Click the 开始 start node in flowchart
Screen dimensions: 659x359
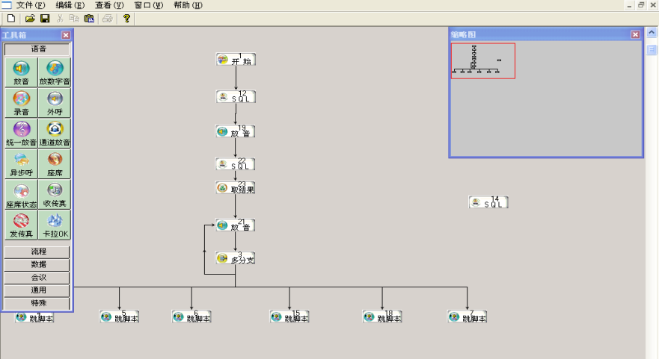[236, 60]
